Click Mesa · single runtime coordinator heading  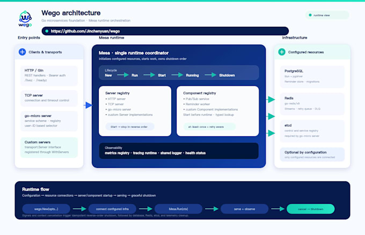[134, 53]
